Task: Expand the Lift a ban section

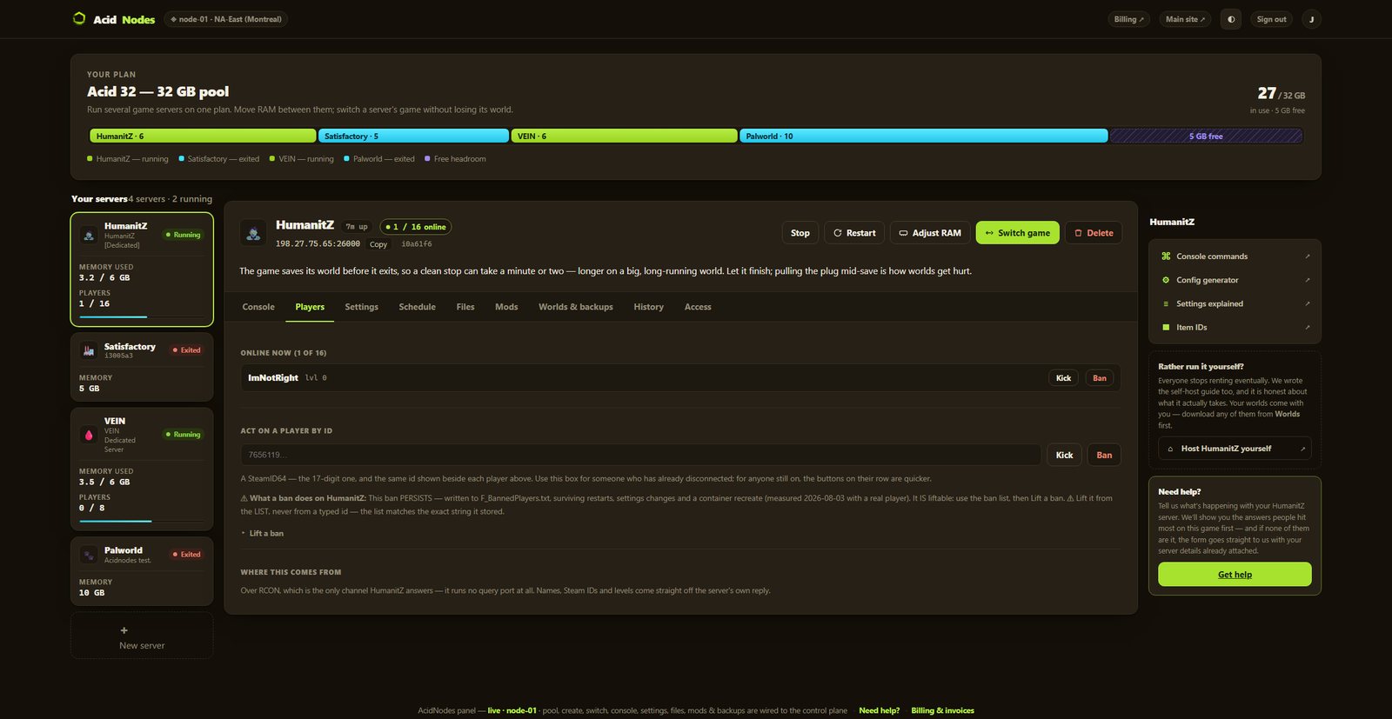Action: click(263, 533)
